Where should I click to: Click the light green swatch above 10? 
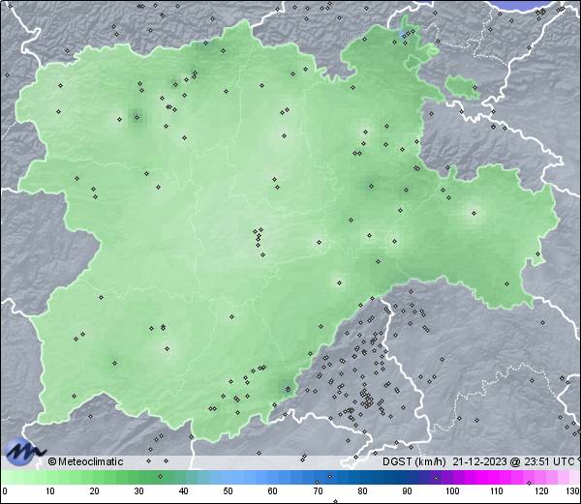point(50,477)
